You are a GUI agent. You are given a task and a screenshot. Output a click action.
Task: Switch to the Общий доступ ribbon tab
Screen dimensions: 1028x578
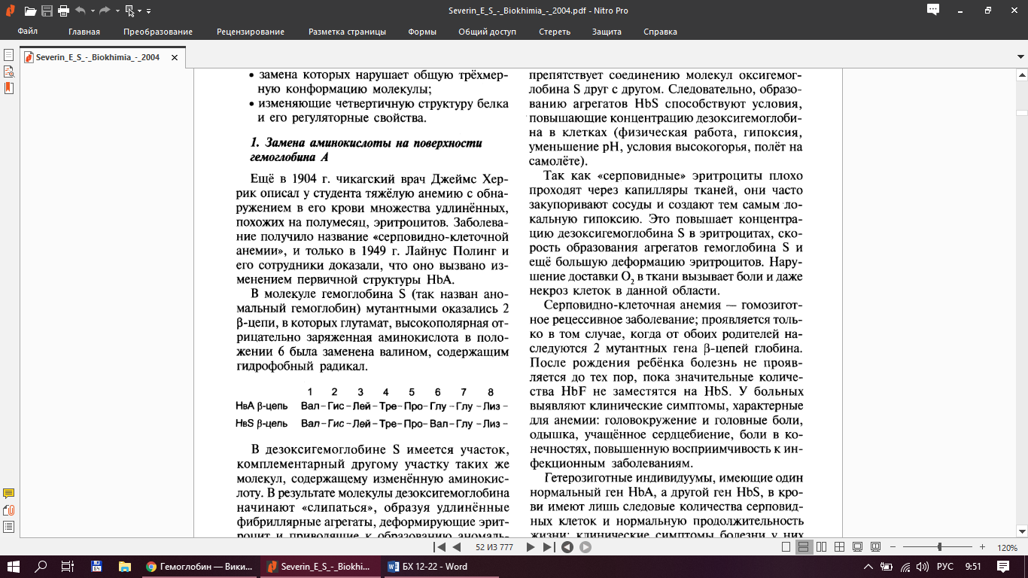tap(488, 32)
